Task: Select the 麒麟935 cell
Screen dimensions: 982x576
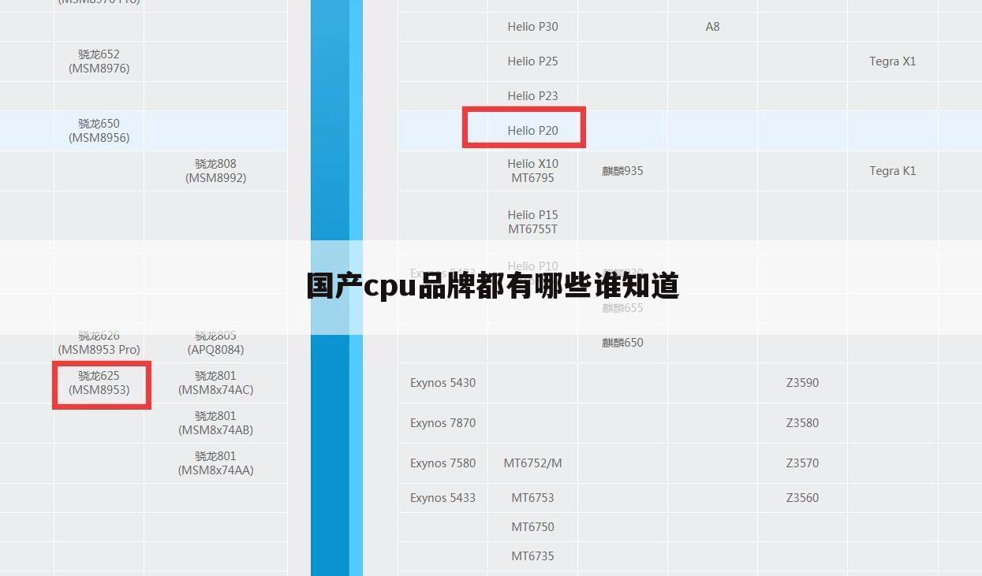Action: point(622,171)
